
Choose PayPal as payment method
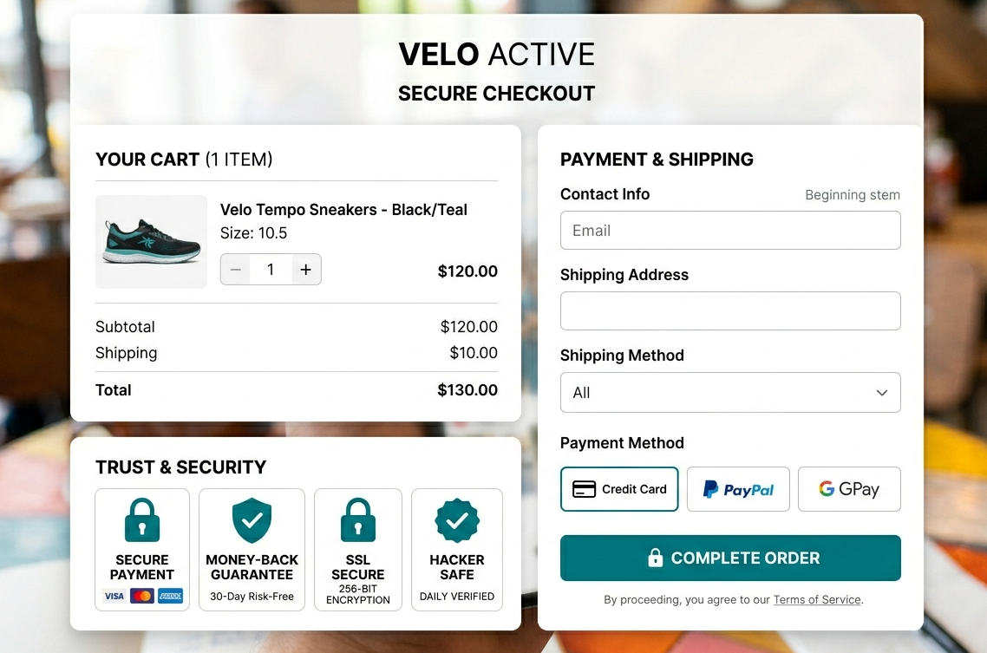tap(738, 489)
